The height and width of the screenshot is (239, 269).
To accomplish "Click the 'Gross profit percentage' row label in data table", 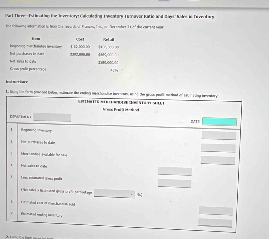I will pos(28,69).
